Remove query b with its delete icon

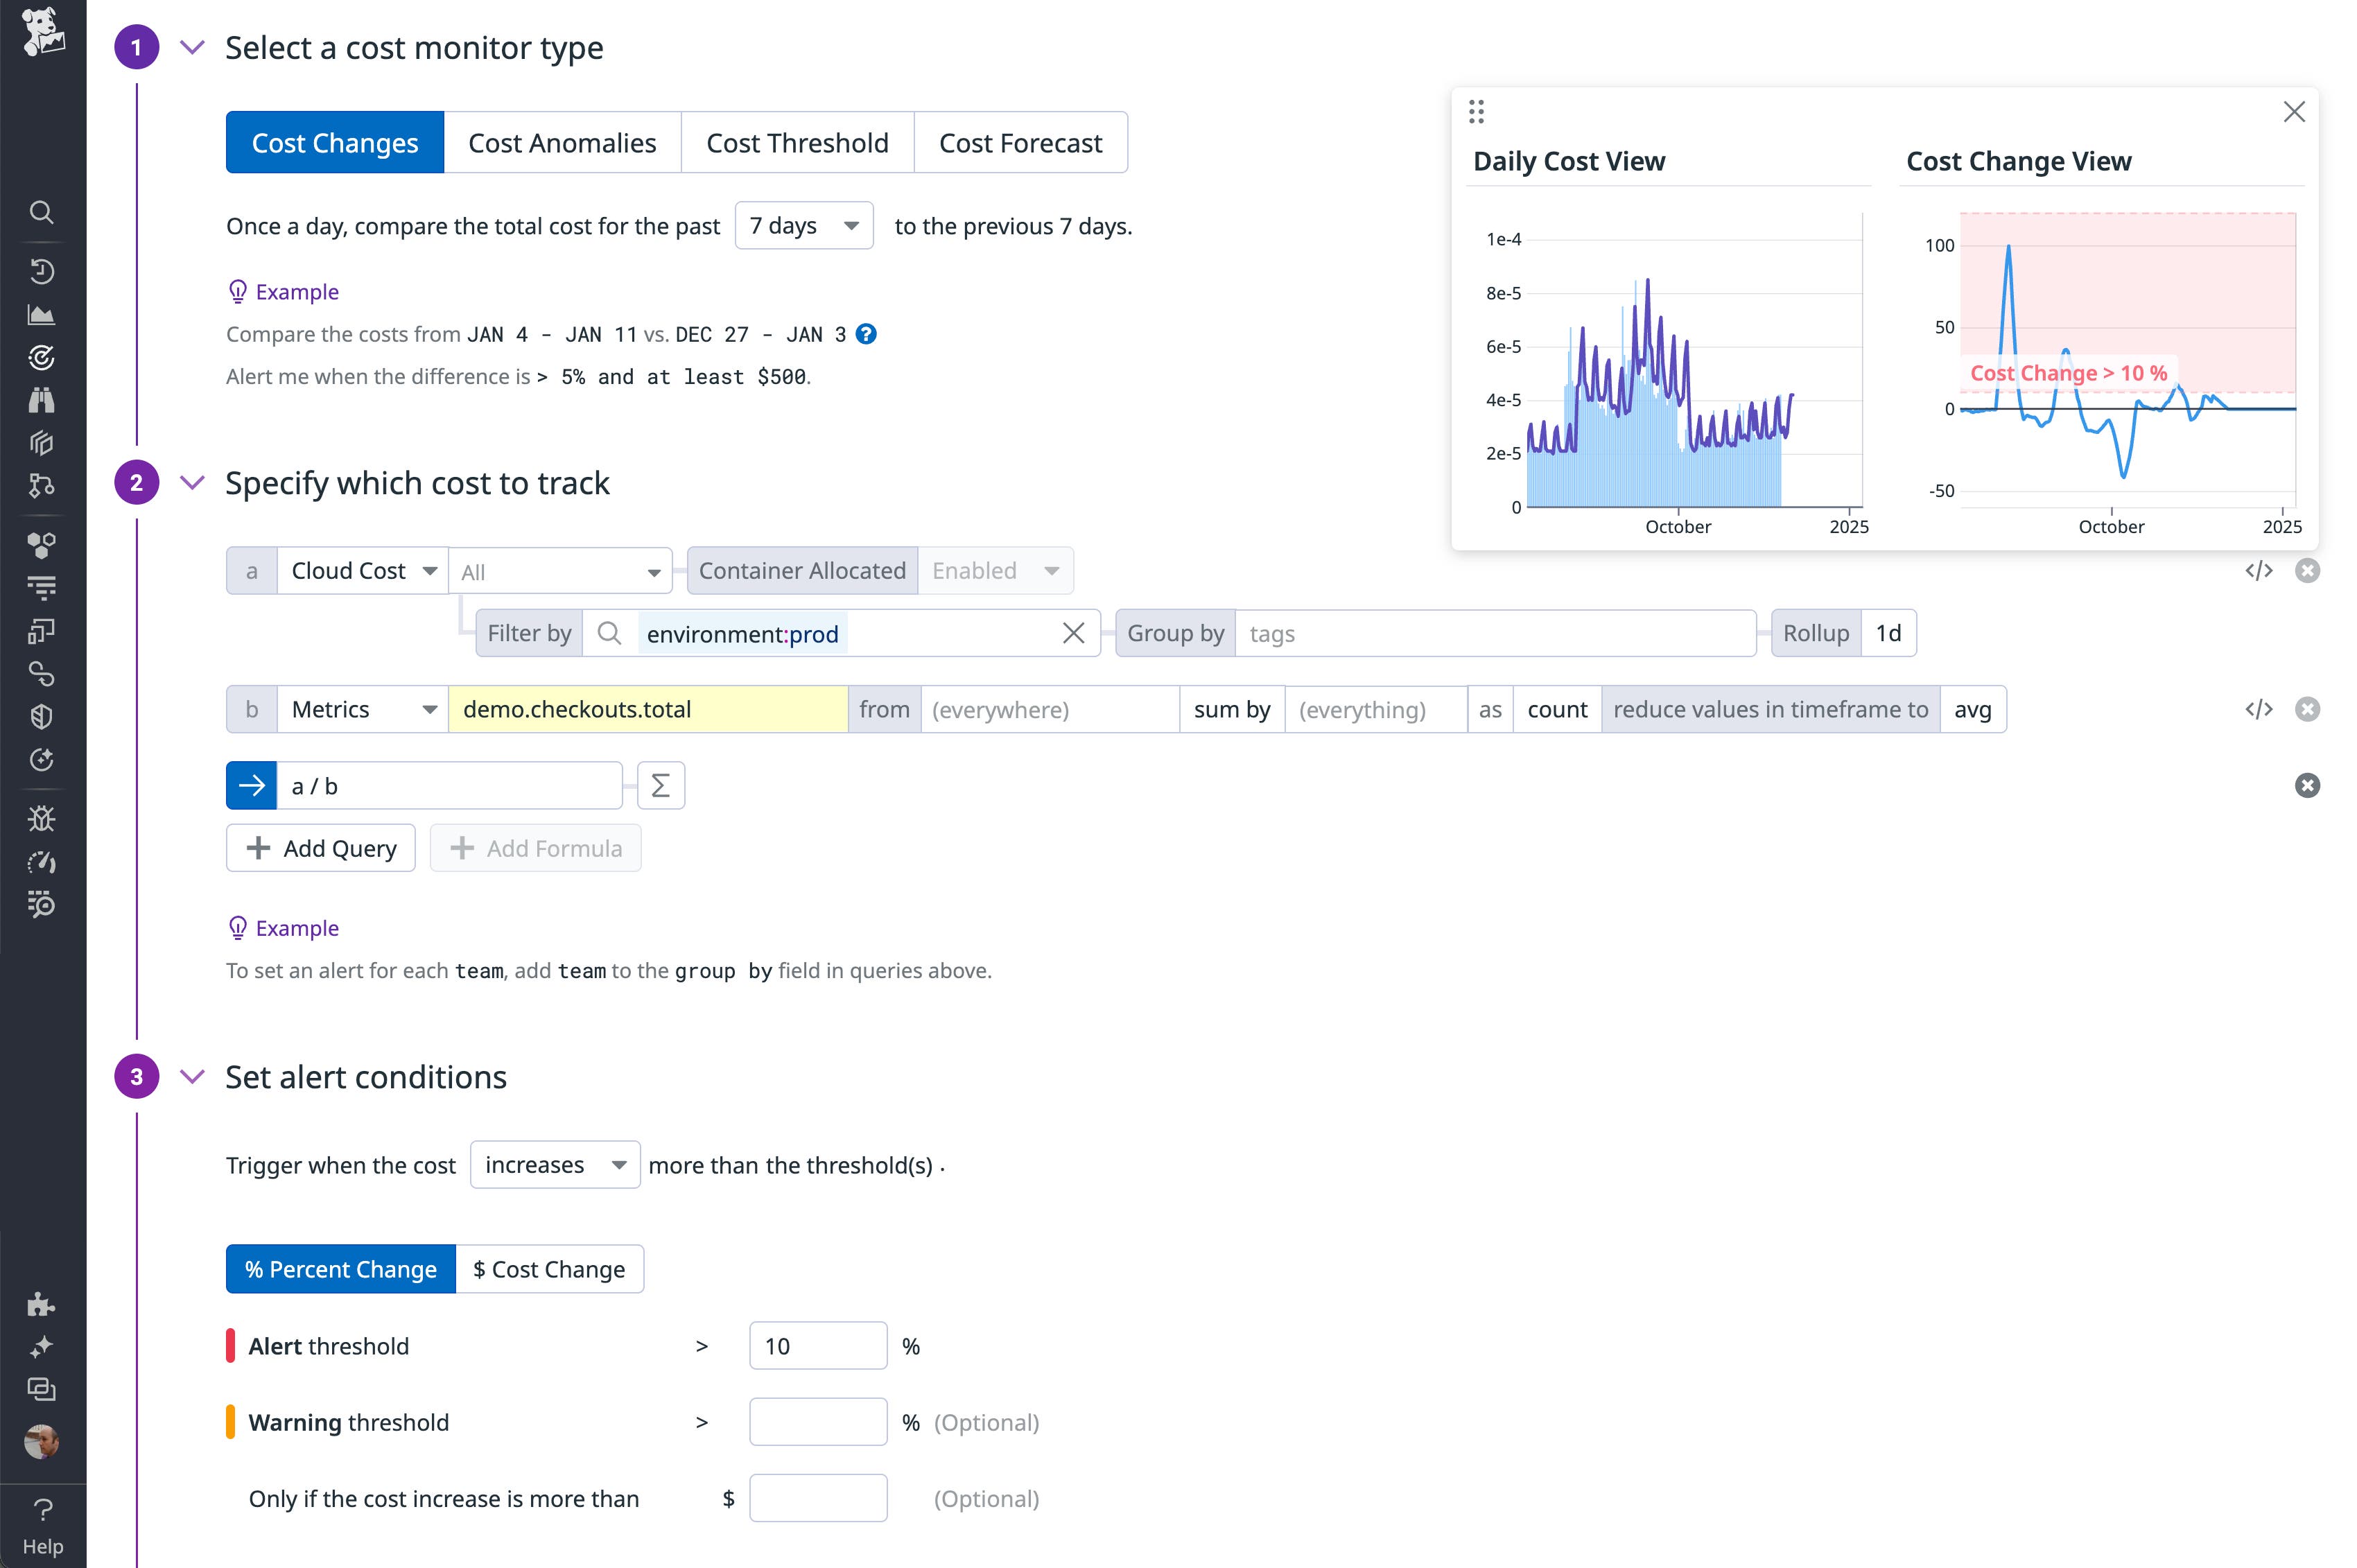tap(2307, 709)
